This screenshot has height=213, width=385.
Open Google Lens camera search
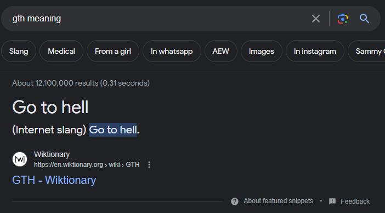point(343,19)
